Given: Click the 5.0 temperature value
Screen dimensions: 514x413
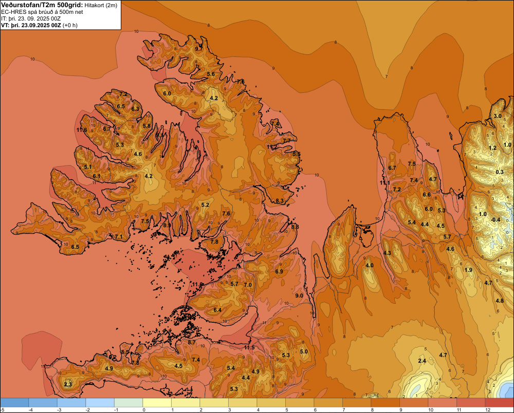Looking at the screenshot, I should point(304,351).
